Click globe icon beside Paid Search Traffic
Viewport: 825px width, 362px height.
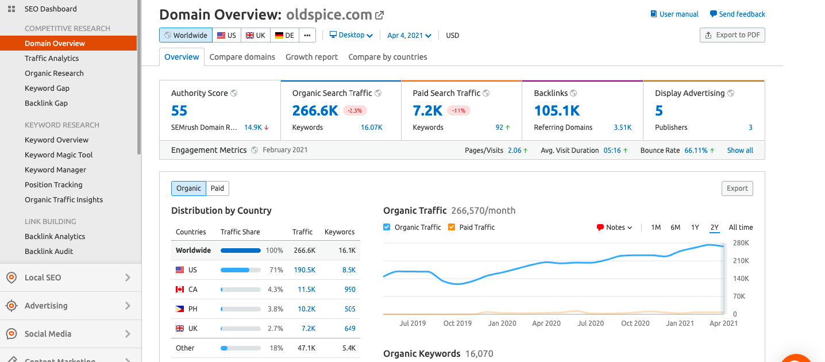[x=486, y=93]
